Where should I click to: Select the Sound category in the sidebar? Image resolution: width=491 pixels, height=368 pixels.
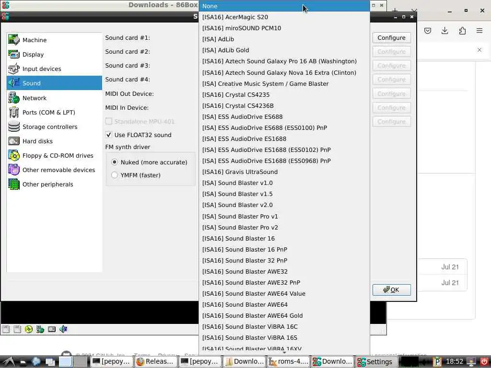tap(54, 83)
